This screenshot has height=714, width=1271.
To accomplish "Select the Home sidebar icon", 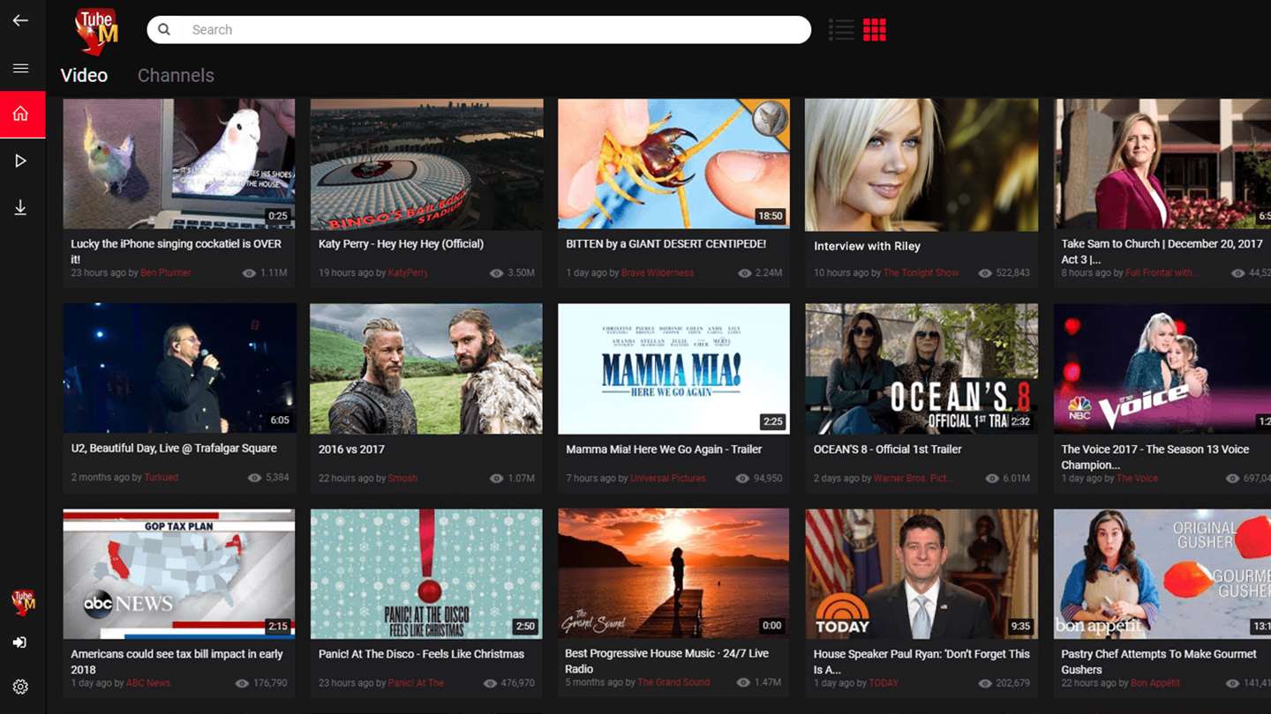I will [22, 114].
